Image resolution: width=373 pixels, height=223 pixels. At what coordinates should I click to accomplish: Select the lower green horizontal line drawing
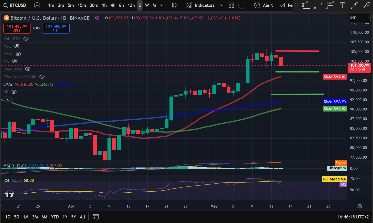(x=297, y=94)
